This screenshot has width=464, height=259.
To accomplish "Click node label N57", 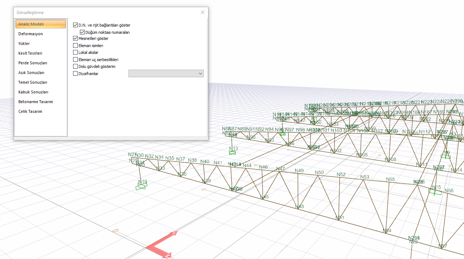I will 443,246.
